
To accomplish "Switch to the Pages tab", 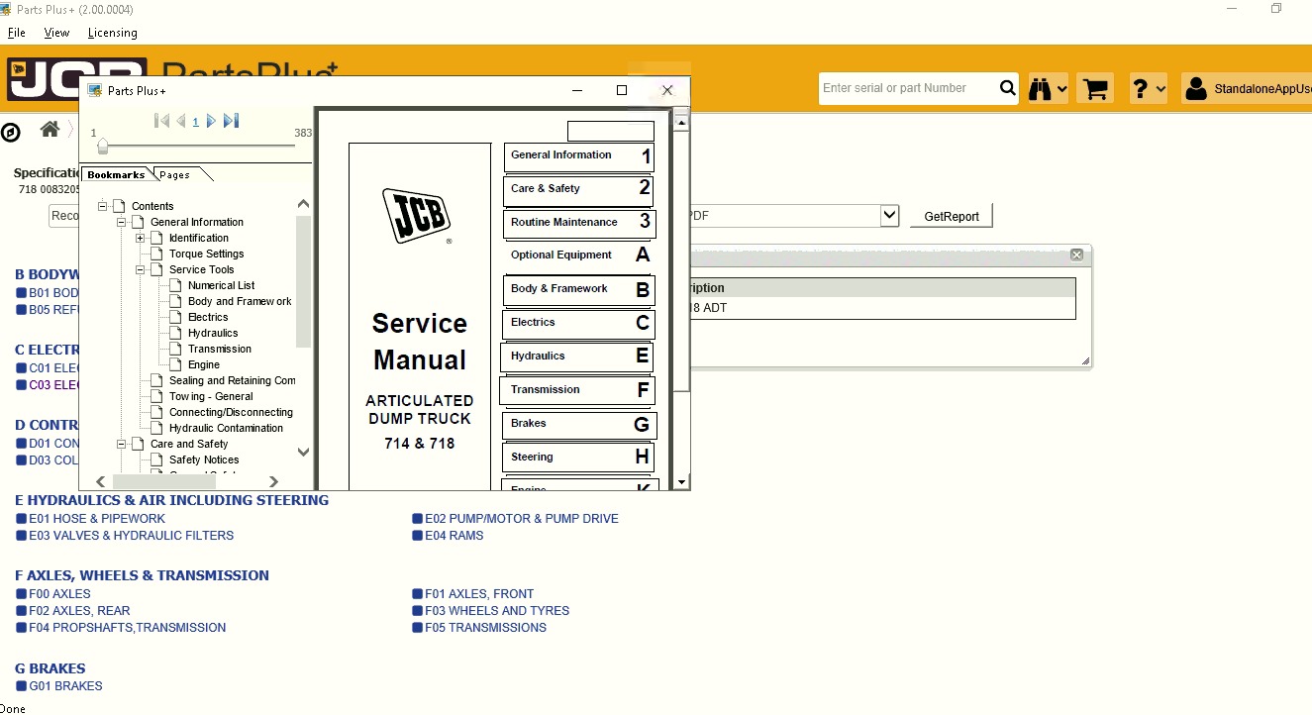I will [175, 174].
